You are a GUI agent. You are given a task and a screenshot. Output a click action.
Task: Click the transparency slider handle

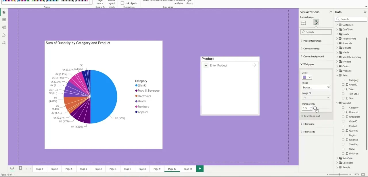coord(315,109)
